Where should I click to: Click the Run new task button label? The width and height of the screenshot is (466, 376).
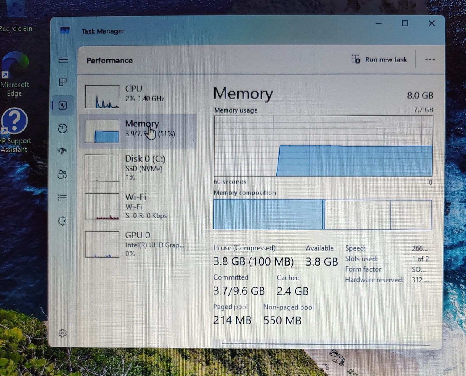click(386, 59)
